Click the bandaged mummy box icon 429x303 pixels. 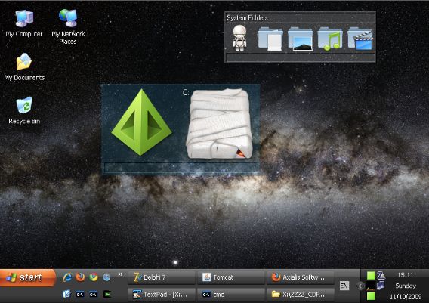pyautogui.click(x=219, y=123)
